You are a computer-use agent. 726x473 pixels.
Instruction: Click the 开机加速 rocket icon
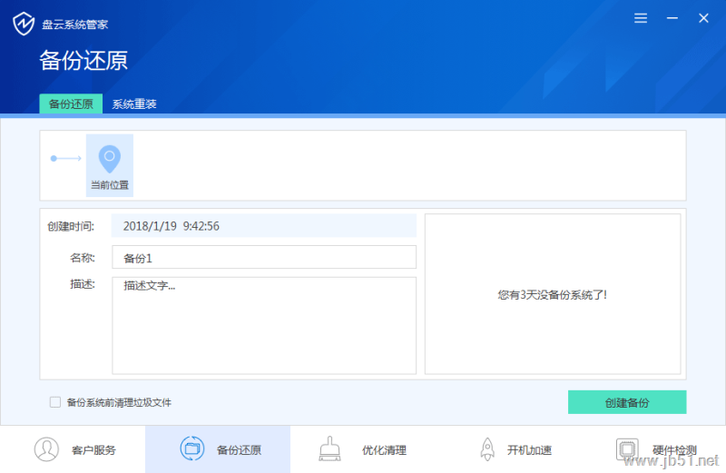coord(487,448)
